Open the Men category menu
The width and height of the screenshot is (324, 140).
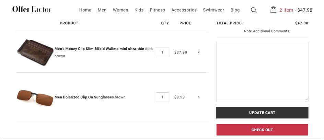coord(102,10)
